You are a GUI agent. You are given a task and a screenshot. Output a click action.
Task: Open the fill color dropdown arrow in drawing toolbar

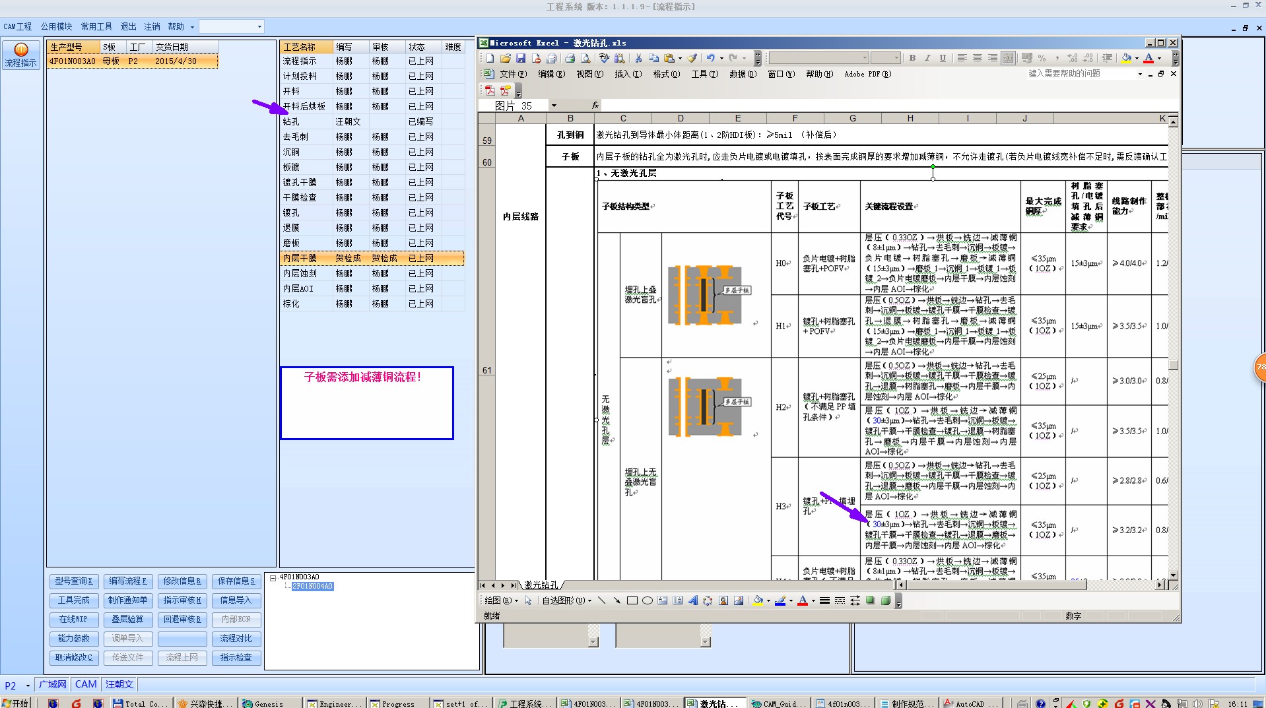[768, 600]
